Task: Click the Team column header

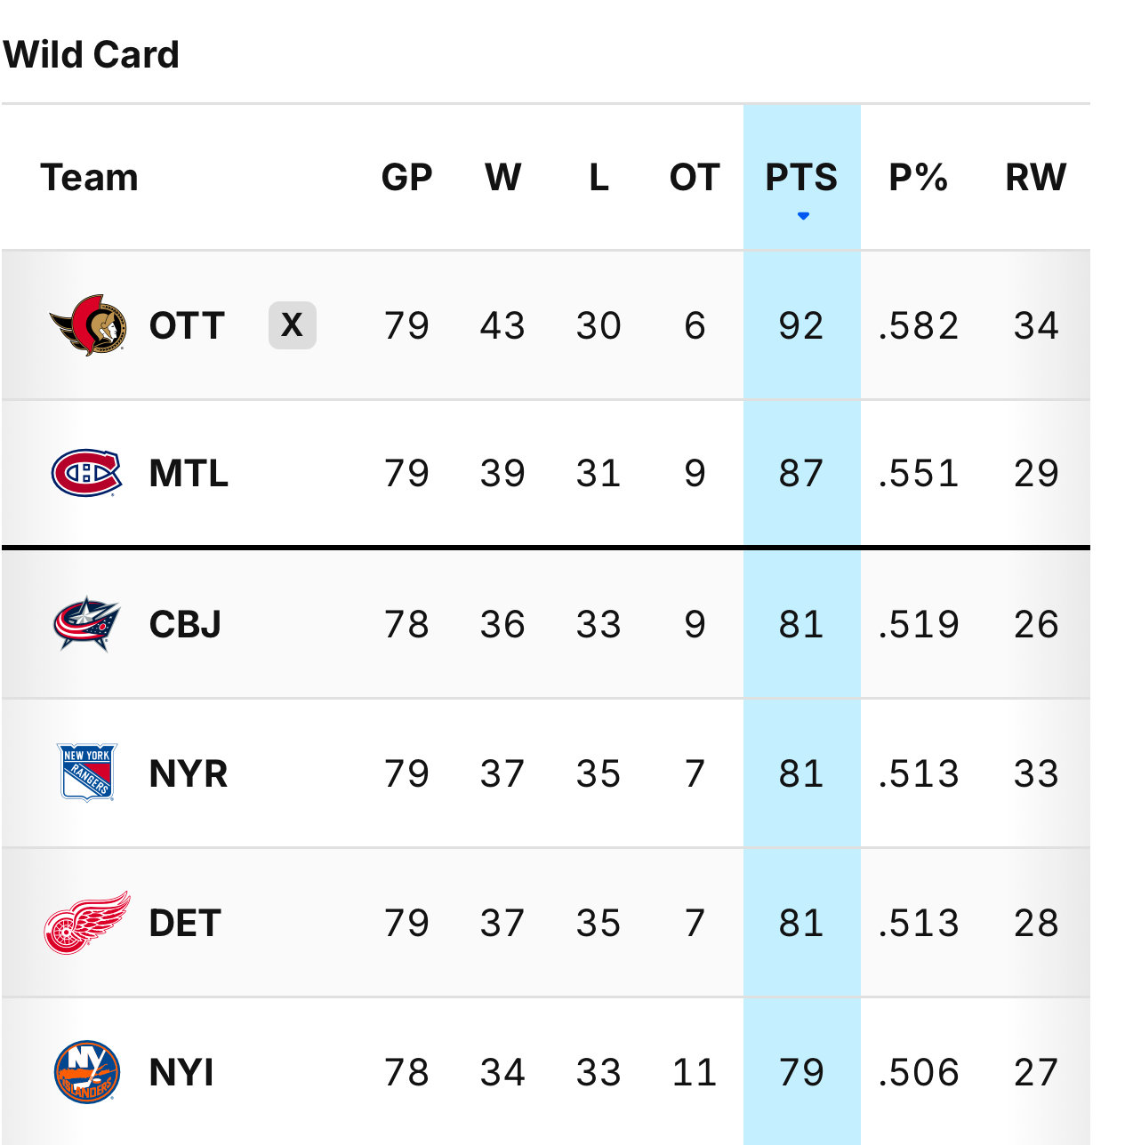Action: pos(90,178)
